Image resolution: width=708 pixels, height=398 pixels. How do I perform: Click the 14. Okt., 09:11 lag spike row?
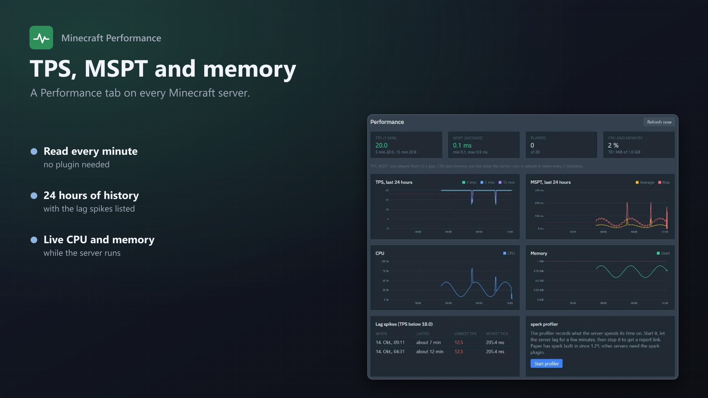click(445, 342)
